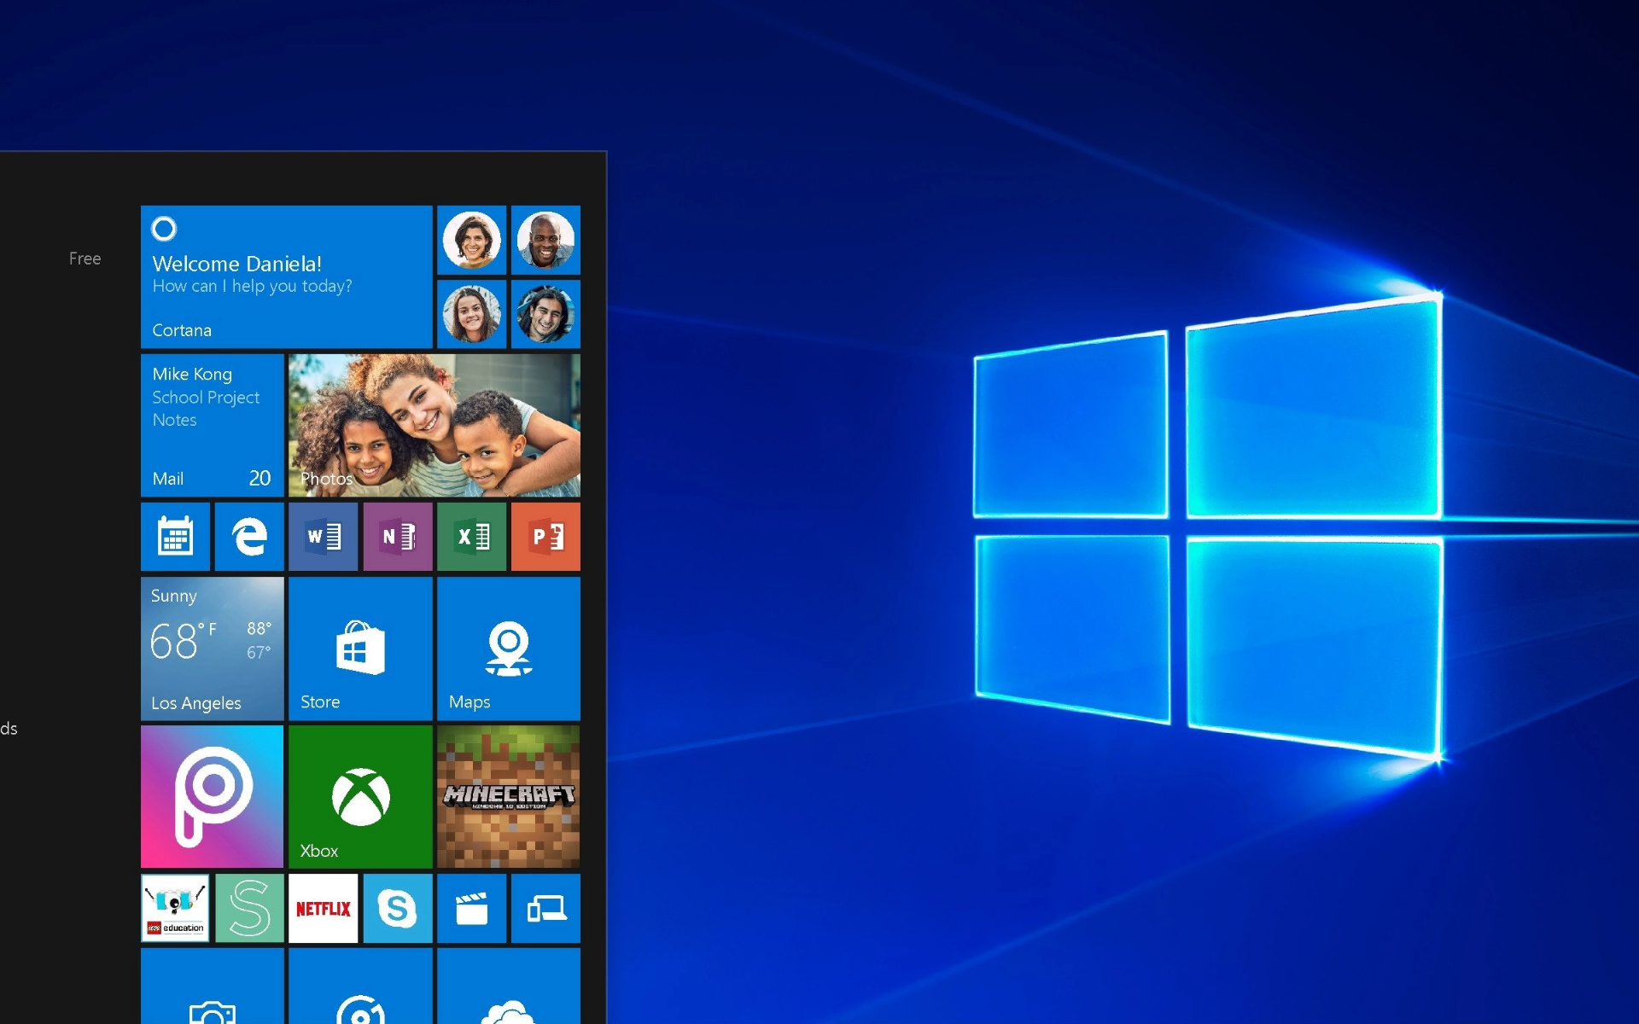Select the top-left woman contact photo

click(x=472, y=240)
